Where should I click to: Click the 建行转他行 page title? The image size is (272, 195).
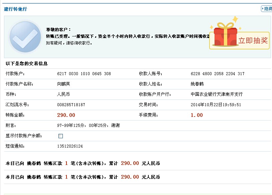pyautogui.click(x=15, y=9)
